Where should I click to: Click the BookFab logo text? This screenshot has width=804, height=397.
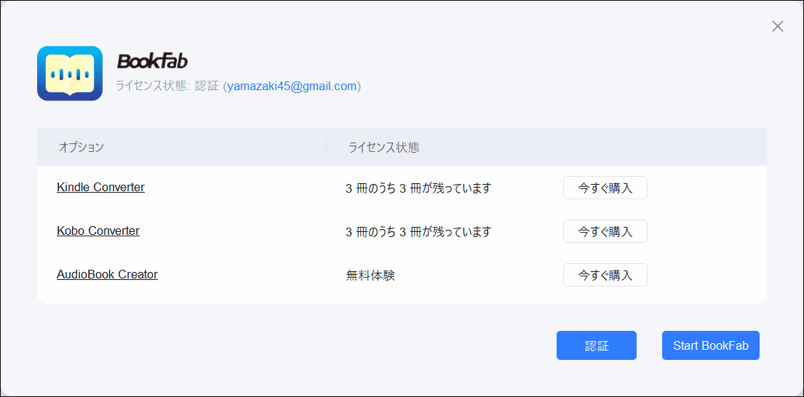pyautogui.click(x=153, y=62)
